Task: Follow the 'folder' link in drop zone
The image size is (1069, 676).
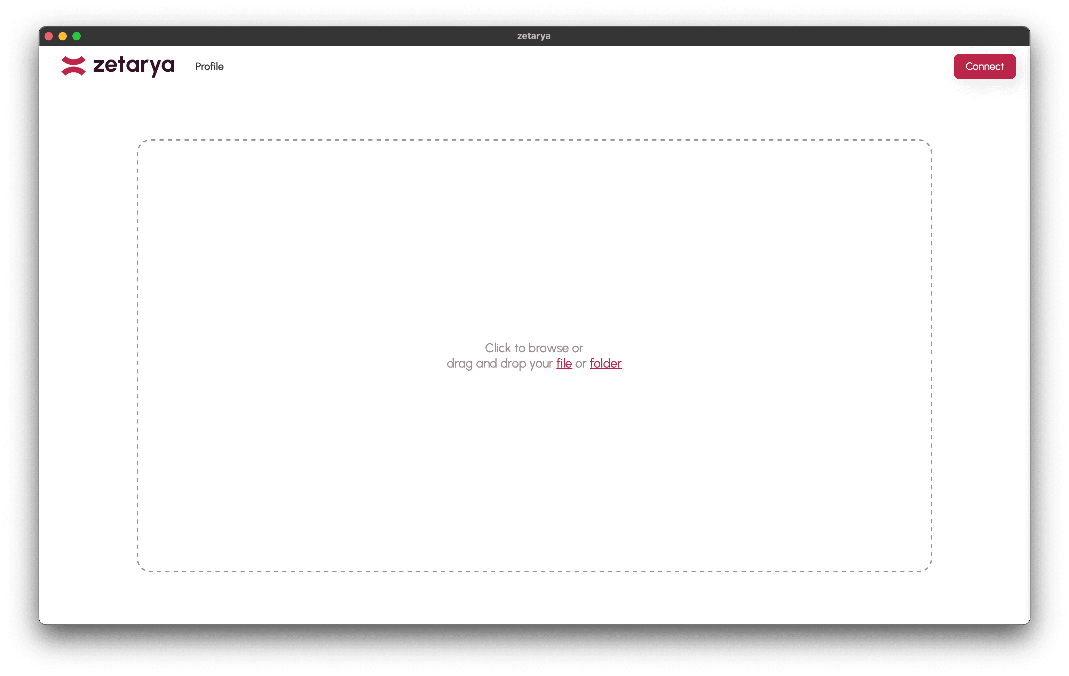Action: pyautogui.click(x=605, y=363)
